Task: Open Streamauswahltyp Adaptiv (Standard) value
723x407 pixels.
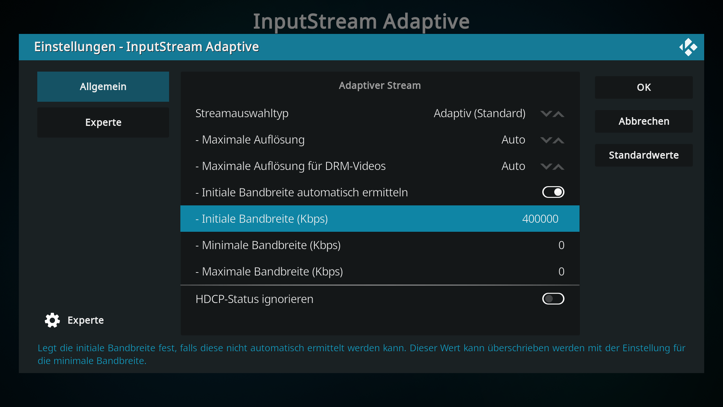Action: tap(479, 113)
